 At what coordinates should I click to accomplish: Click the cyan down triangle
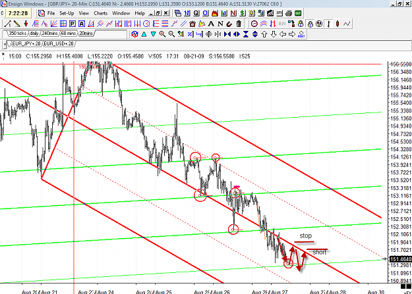point(153,34)
